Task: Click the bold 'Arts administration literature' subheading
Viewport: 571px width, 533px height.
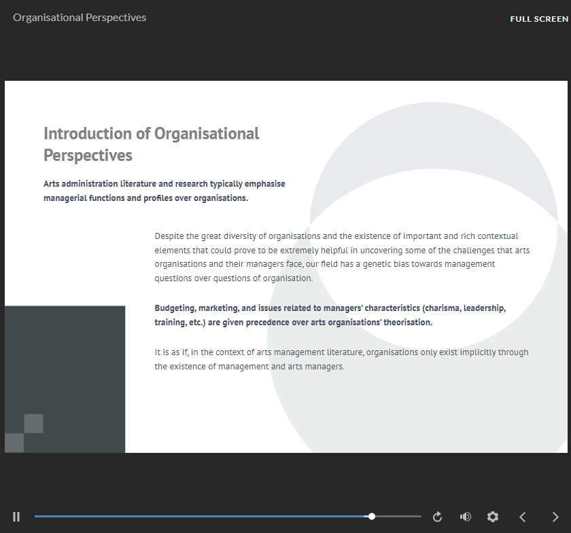Action: [x=164, y=191]
